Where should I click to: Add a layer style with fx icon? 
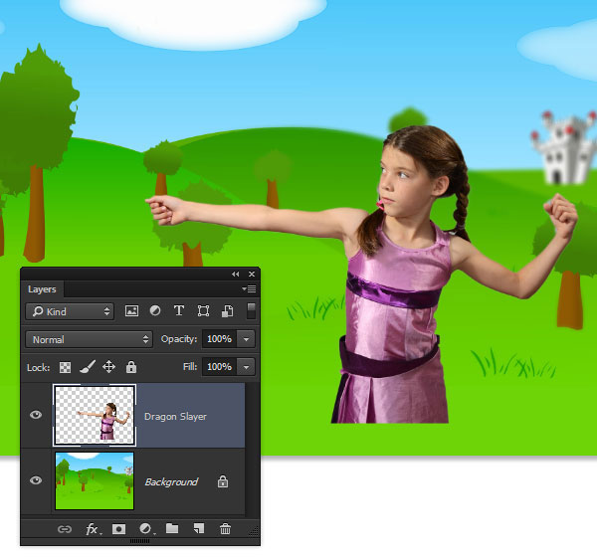pos(92,529)
